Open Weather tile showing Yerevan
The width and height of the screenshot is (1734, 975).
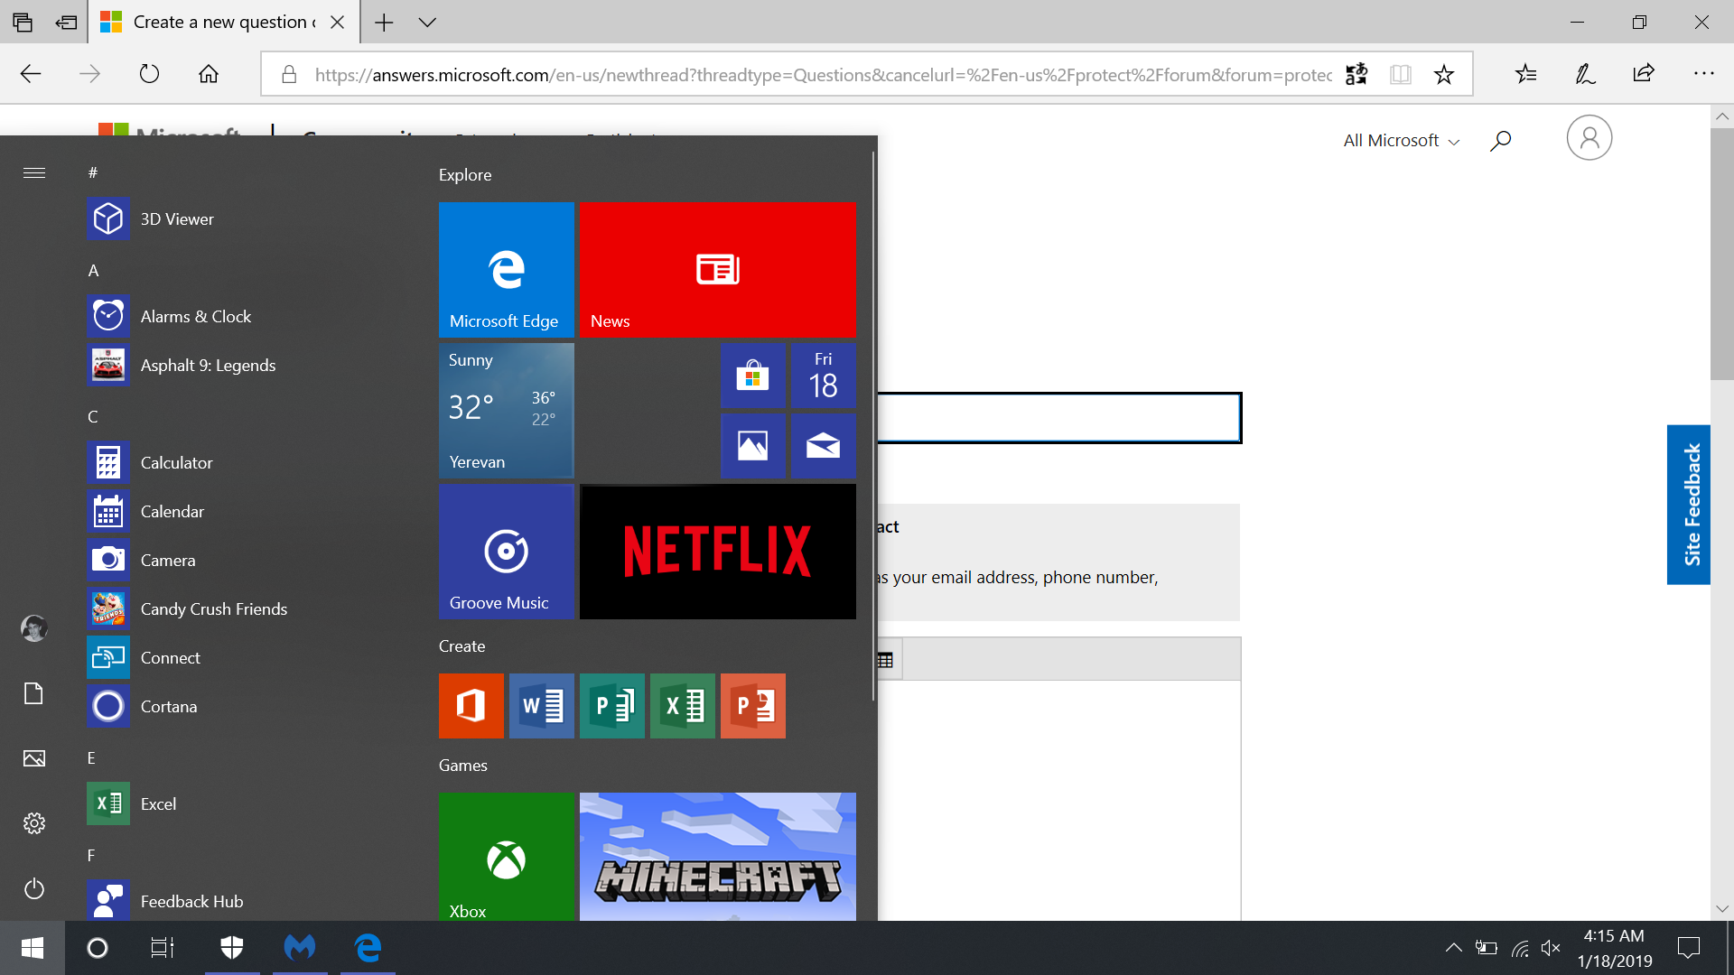[507, 411]
